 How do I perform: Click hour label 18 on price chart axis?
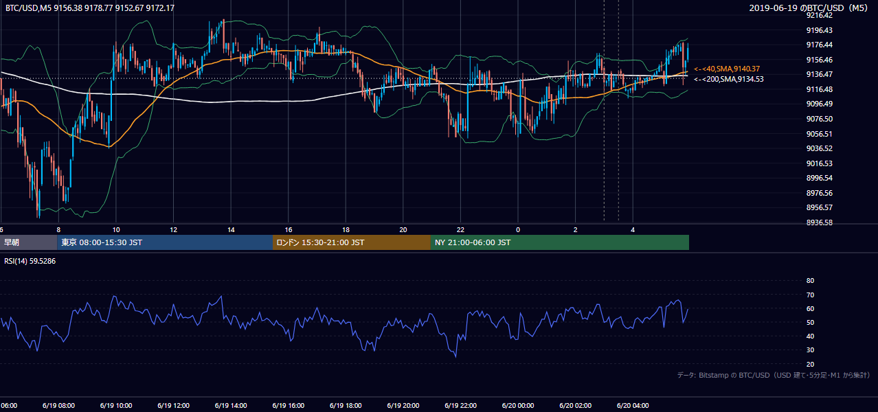point(346,229)
